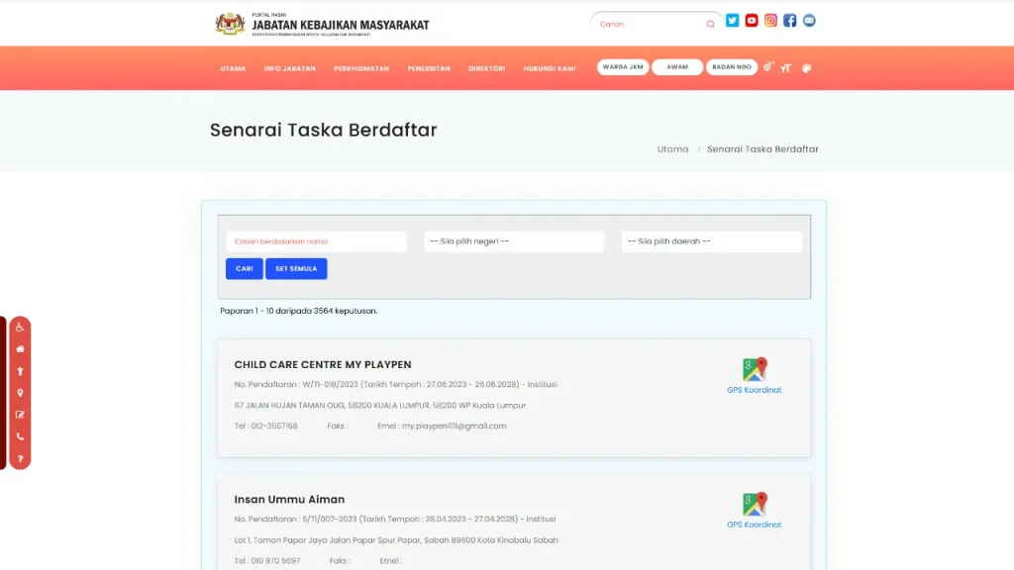Click 'CHILD CARE CENTRE MY PLAYPEN' title
The height and width of the screenshot is (570, 1014).
[x=323, y=364]
